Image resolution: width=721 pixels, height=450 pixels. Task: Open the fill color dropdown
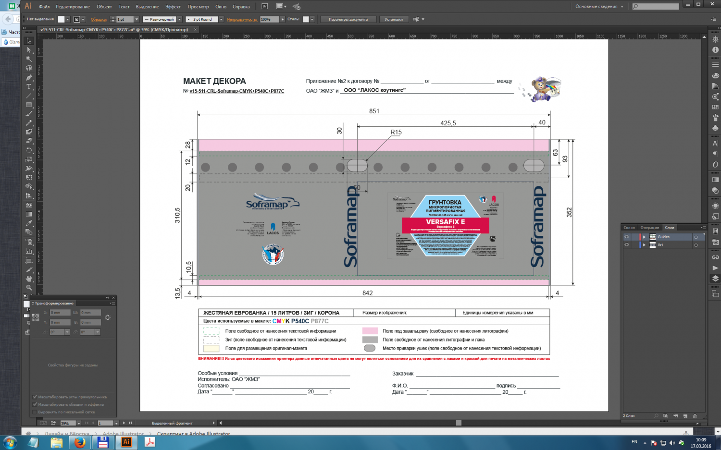[68, 19]
